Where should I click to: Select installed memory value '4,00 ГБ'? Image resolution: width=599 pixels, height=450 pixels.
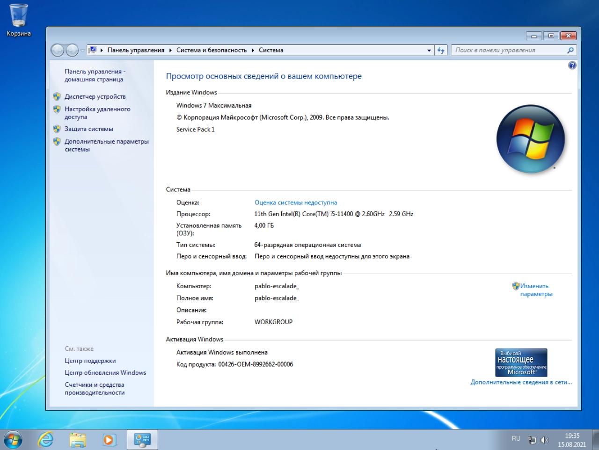[264, 225]
